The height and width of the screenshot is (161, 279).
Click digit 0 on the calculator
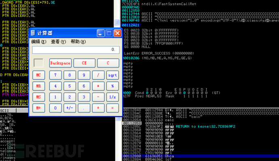click(x=55, y=108)
